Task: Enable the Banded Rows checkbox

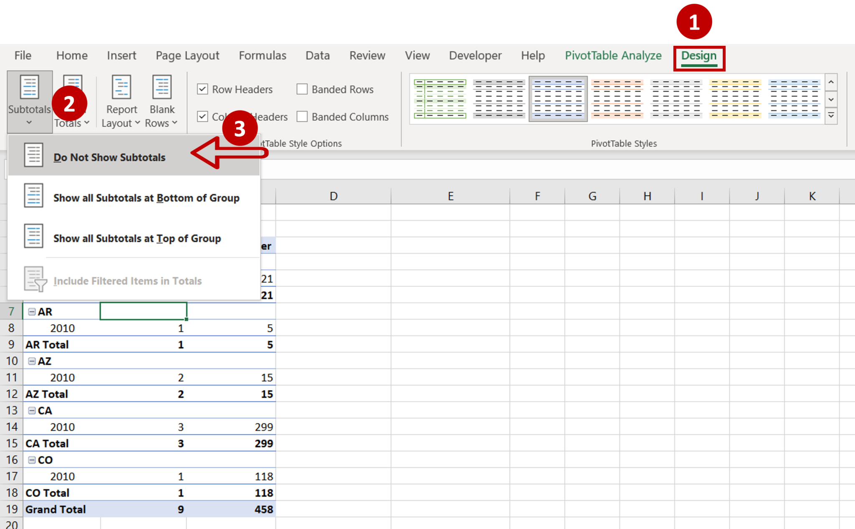Action: pos(302,89)
